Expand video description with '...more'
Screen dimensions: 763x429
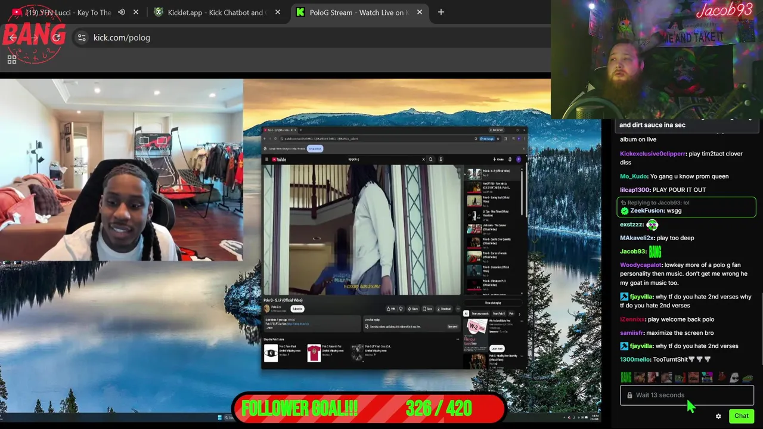point(270,328)
